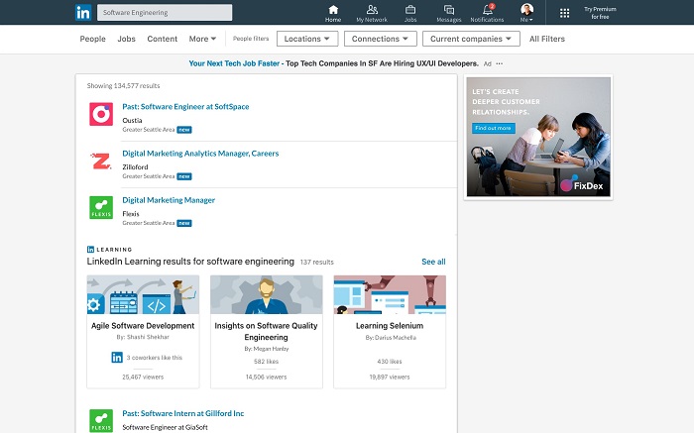Click the Flexis logo beside Digital Marketing Manager
This screenshot has width=694, height=433.
click(101, 208)
